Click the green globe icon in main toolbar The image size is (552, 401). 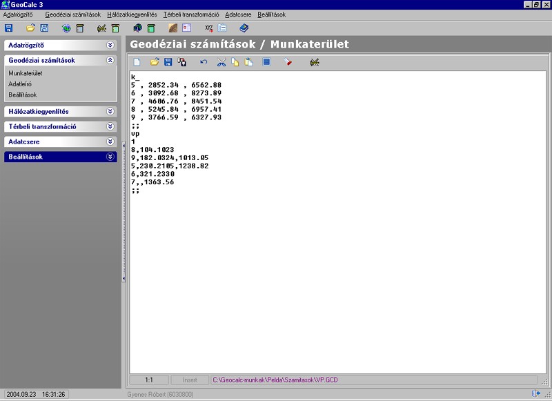click(x=66, y=28)
